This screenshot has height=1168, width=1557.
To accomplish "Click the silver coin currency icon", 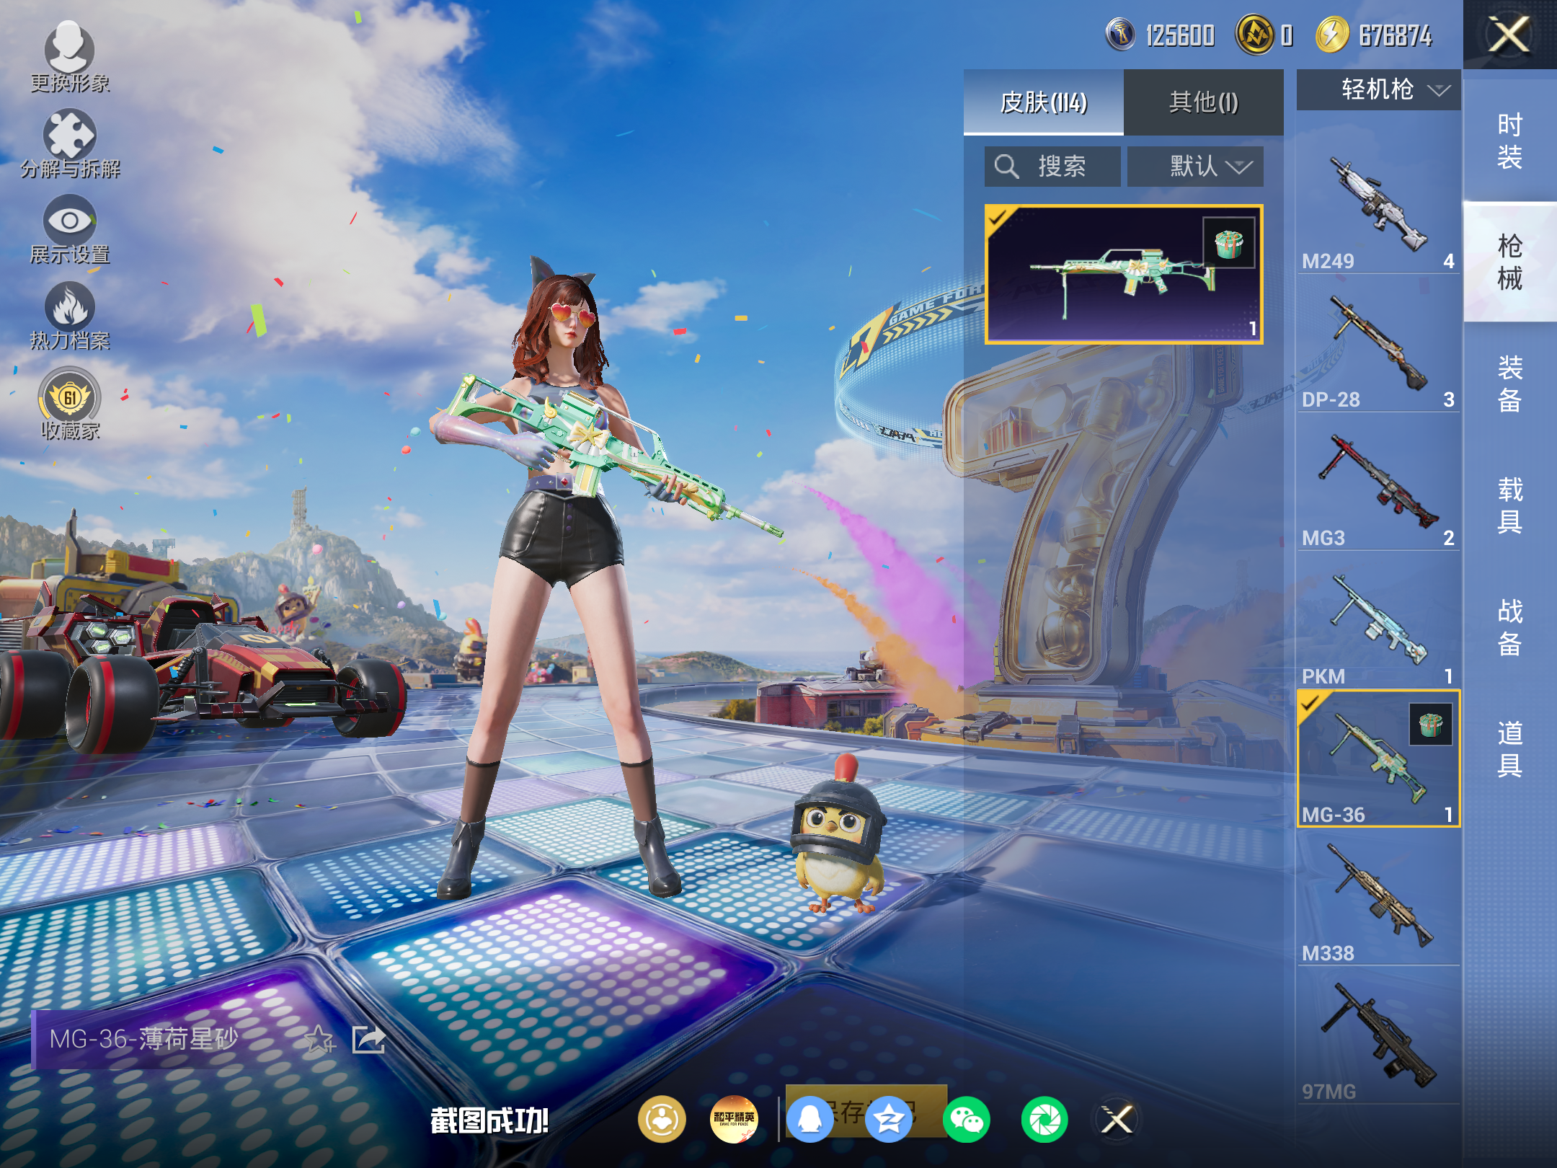I will coord(1120,35).
